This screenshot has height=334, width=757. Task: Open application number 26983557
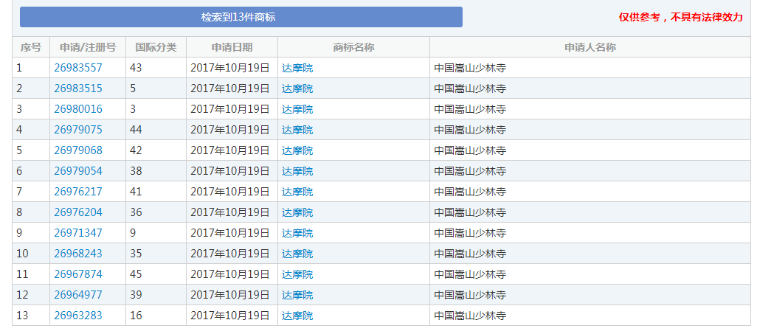(x=78, y=68)
